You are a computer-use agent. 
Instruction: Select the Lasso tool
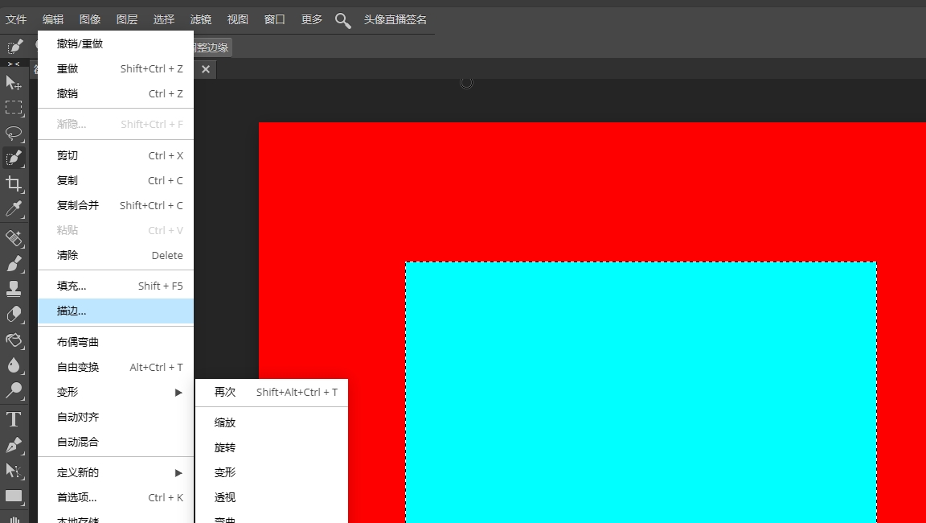[x=12, y=132]
